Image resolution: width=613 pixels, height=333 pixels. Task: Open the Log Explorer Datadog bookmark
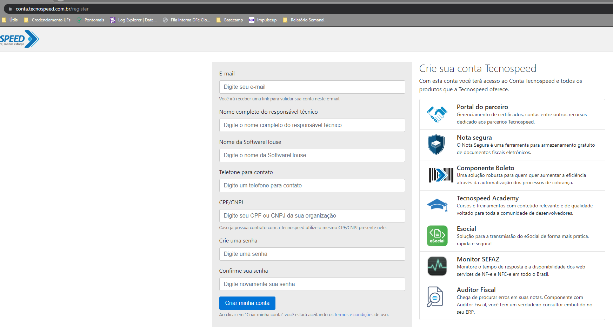pyautogui.click(x=133, y=20)
